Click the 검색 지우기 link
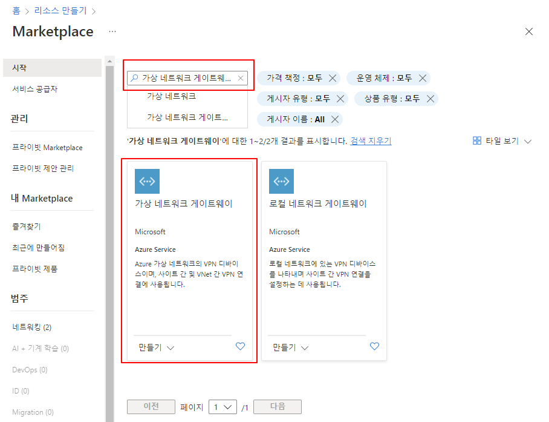Screen dimensions: 549x422 coord(371,141)
